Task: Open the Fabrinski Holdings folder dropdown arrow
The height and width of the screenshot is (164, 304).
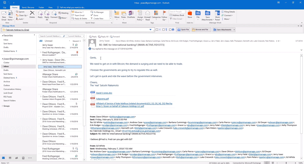Action: 150,30
